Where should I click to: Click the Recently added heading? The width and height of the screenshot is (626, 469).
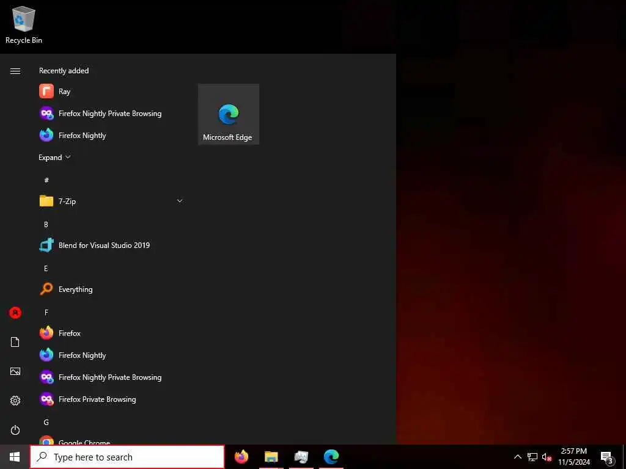[64, 71]
